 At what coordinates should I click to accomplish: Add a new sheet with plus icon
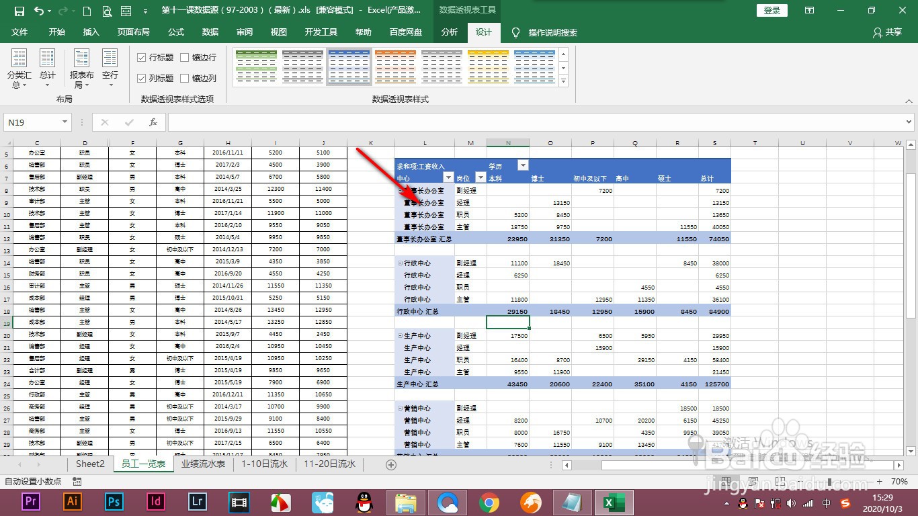pyautogui.click(x=391, y=464)
